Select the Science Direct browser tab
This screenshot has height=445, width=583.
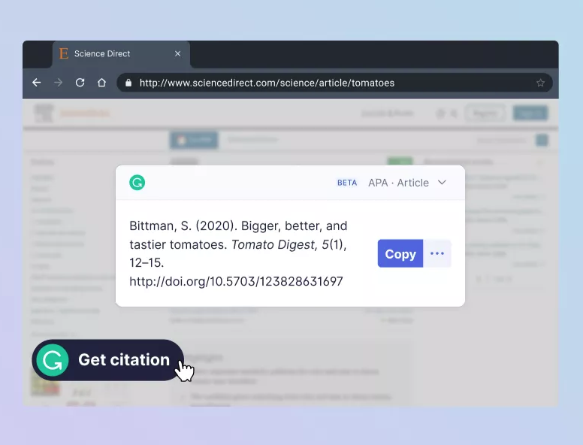(x=113, y=53)
